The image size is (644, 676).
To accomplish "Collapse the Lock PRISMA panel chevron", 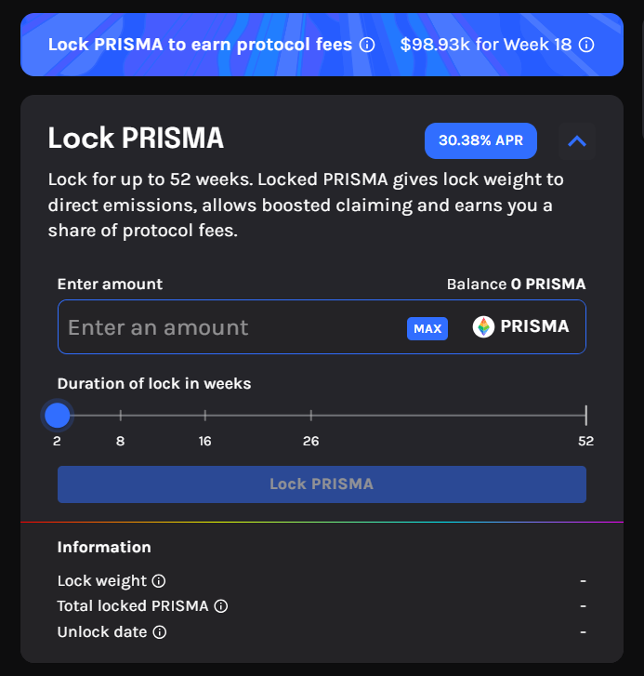I will (577, 141).
